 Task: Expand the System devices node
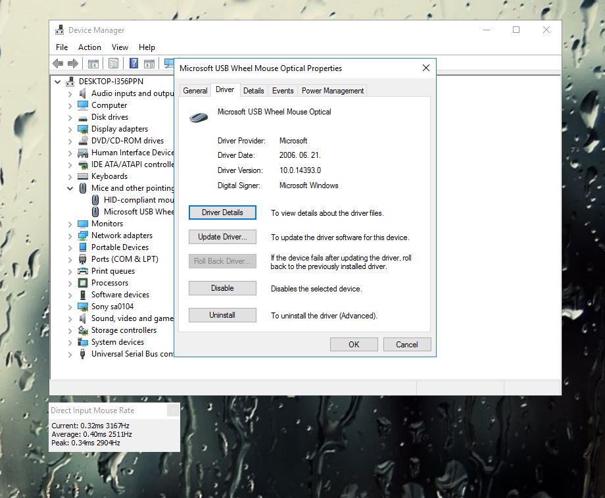coord(70,343)
